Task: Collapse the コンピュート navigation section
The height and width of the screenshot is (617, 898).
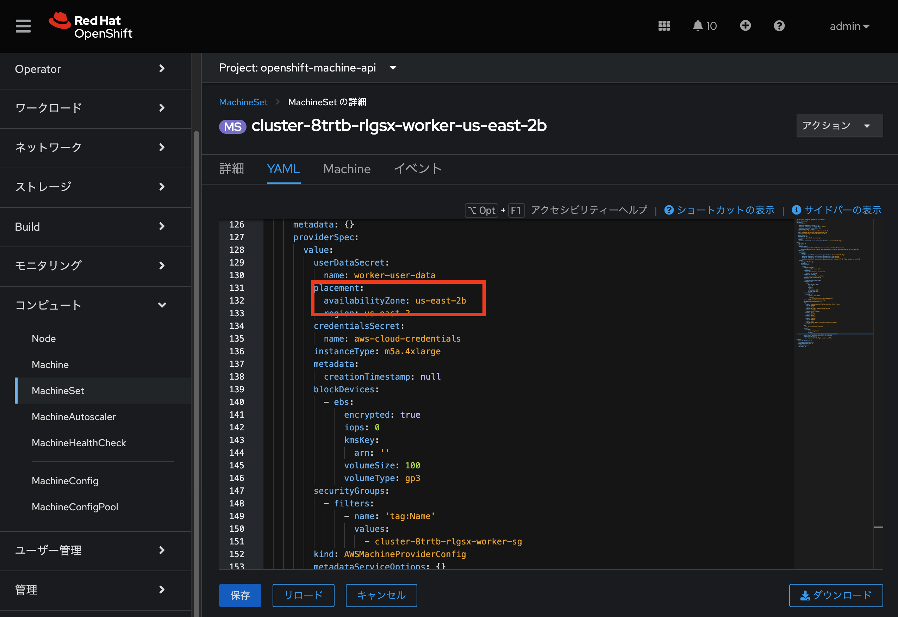Action: (x=95, y=305)
